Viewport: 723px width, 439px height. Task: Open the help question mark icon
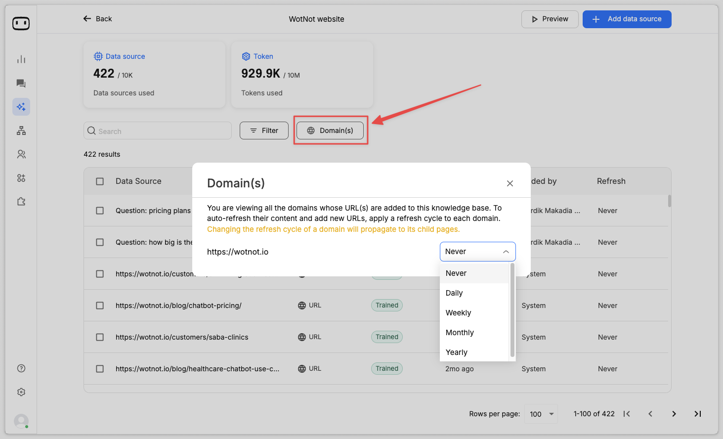point(21,368)
